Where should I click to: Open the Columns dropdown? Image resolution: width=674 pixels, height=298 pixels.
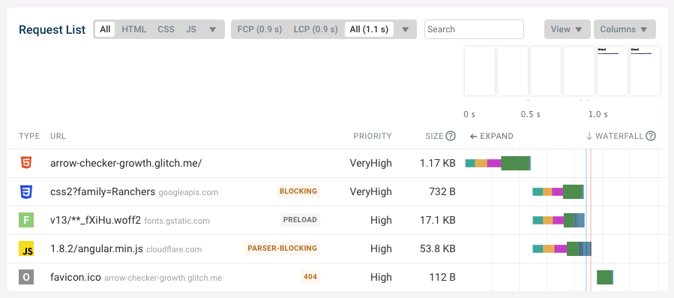pos(625,29)
